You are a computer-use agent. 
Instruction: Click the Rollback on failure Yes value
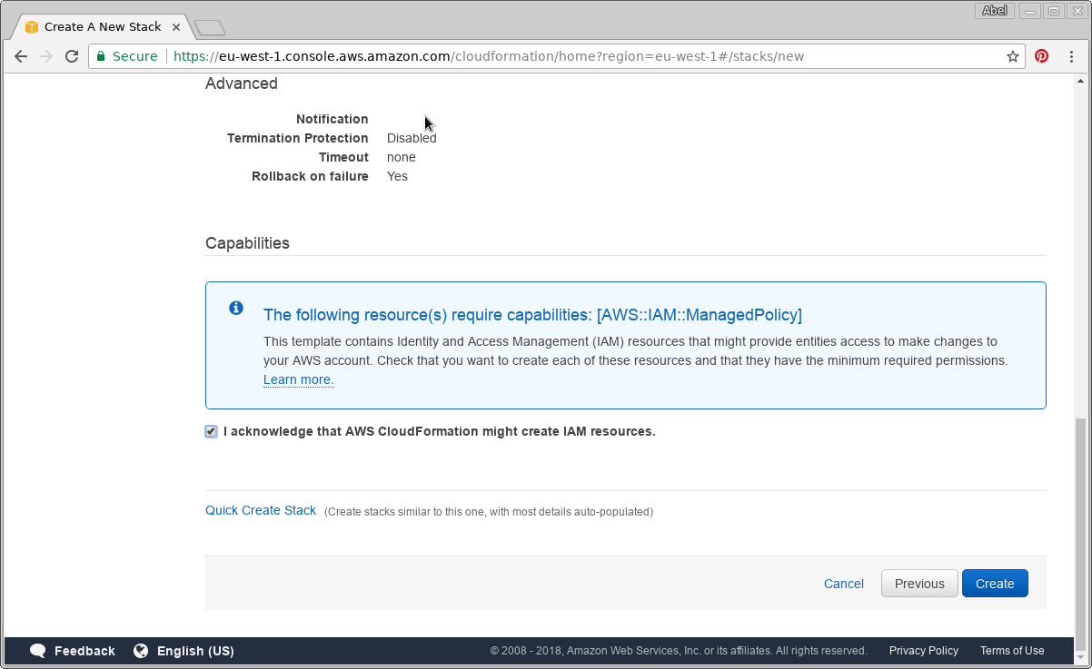[x=397, y=176]
